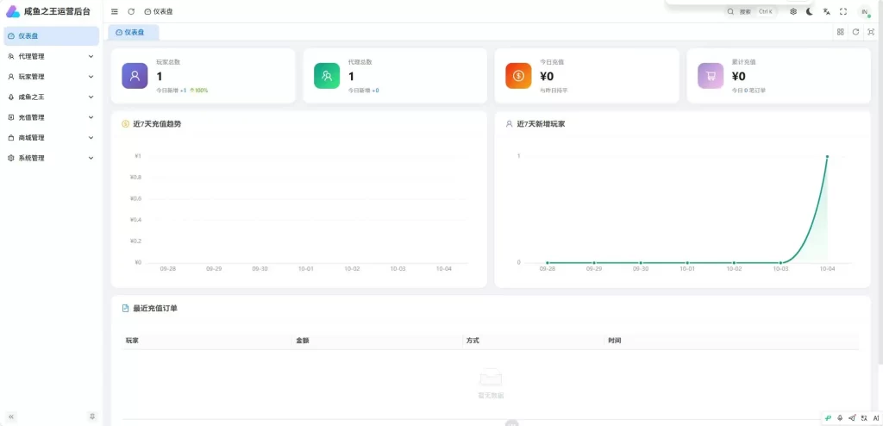
Task: Click the purple 玩家总数 user icon
Action: pyautogui.click(x=135, y=76)
